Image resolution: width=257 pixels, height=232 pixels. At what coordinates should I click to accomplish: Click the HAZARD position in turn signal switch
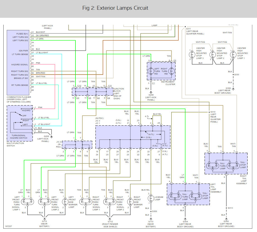coord(26,111)
